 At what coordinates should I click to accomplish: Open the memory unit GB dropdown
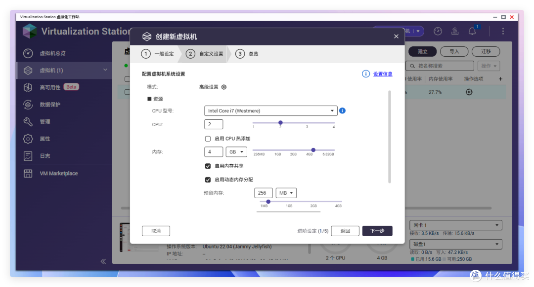[236, 152]
